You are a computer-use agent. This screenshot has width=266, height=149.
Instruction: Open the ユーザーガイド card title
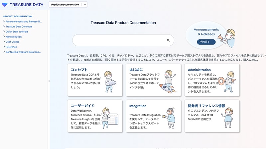click(x=82, y=106)
